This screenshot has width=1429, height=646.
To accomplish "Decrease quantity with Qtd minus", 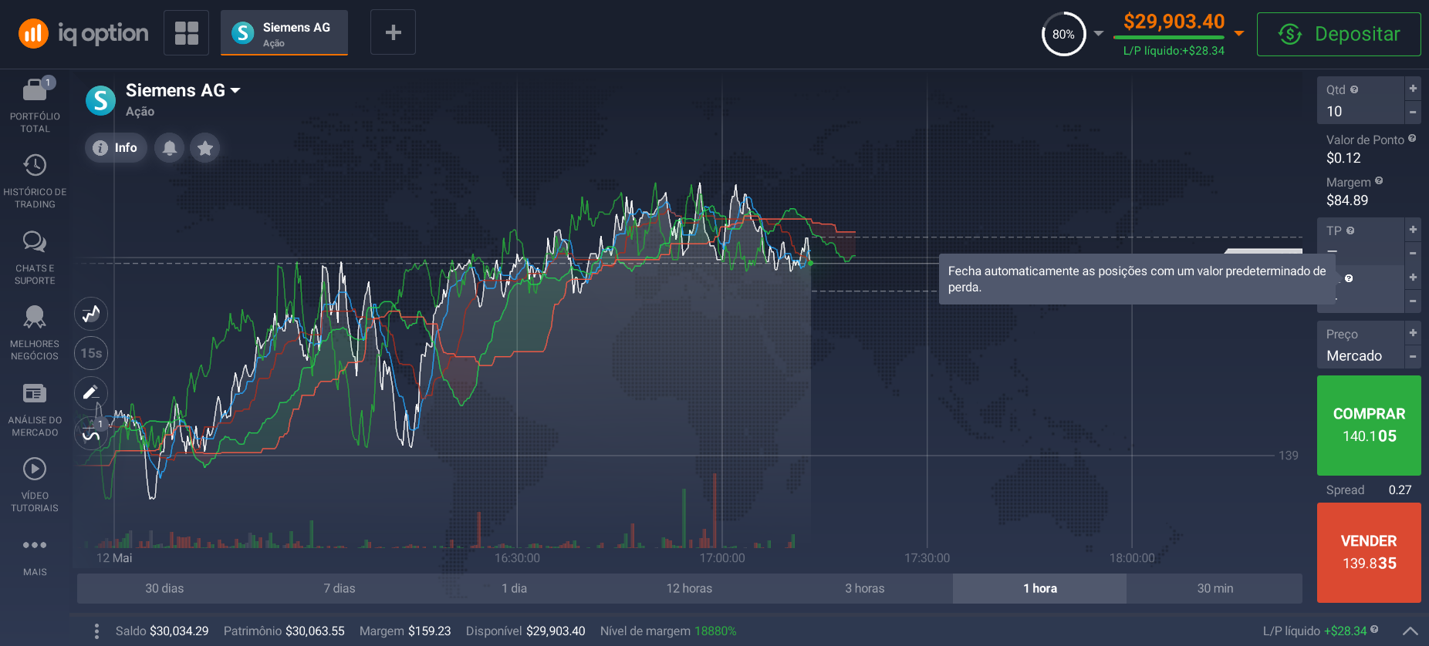I will click(1413, 112).
